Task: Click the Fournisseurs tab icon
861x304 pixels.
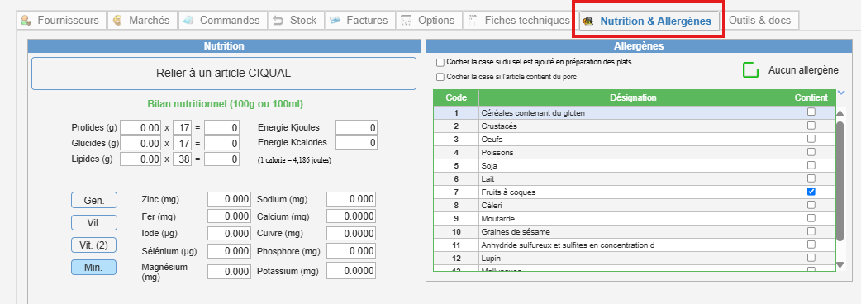Action: point(26,21)
